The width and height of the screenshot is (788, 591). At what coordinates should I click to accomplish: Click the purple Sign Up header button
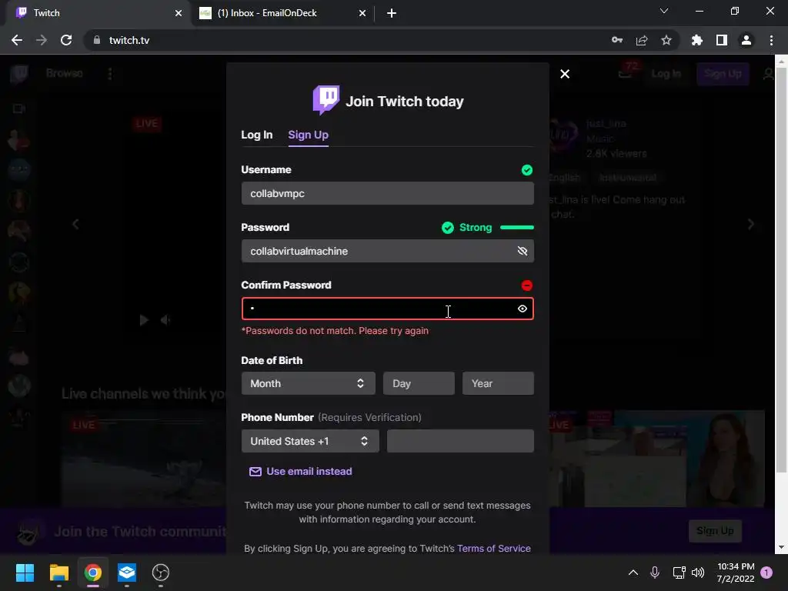[723, 74]
